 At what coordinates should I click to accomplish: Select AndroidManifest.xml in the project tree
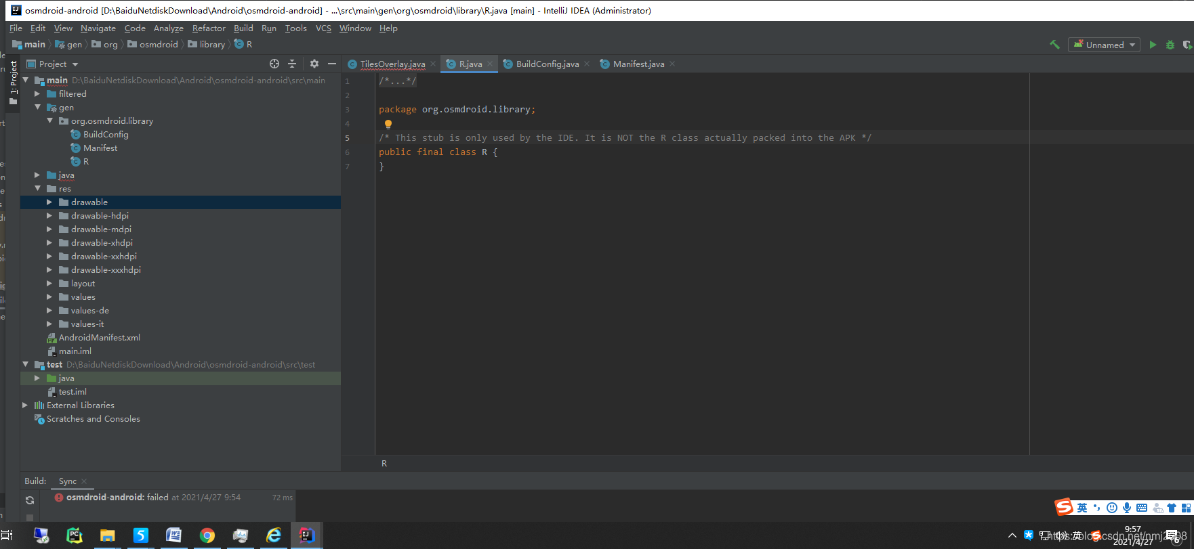[99, 338]
